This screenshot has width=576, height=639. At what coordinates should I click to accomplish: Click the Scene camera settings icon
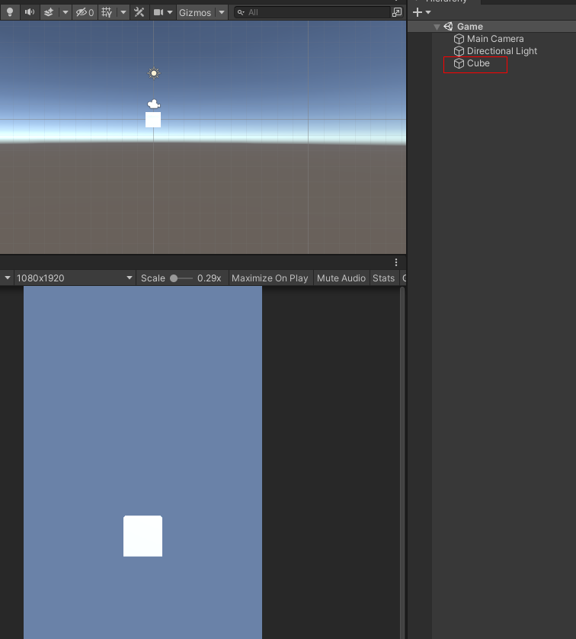pos(158,12)
